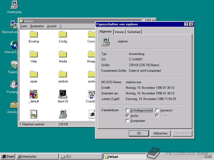Image resolution: width=214 pixels, height=160 pixels.
Task: Open the Bearbeiten menu in Winnt window
Action: pos(37,26)
